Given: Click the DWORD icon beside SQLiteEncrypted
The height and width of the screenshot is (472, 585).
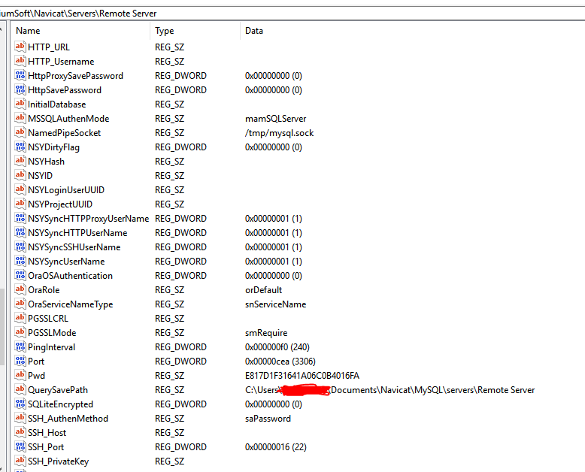Looking at the screenshot, I should point(20,404).
